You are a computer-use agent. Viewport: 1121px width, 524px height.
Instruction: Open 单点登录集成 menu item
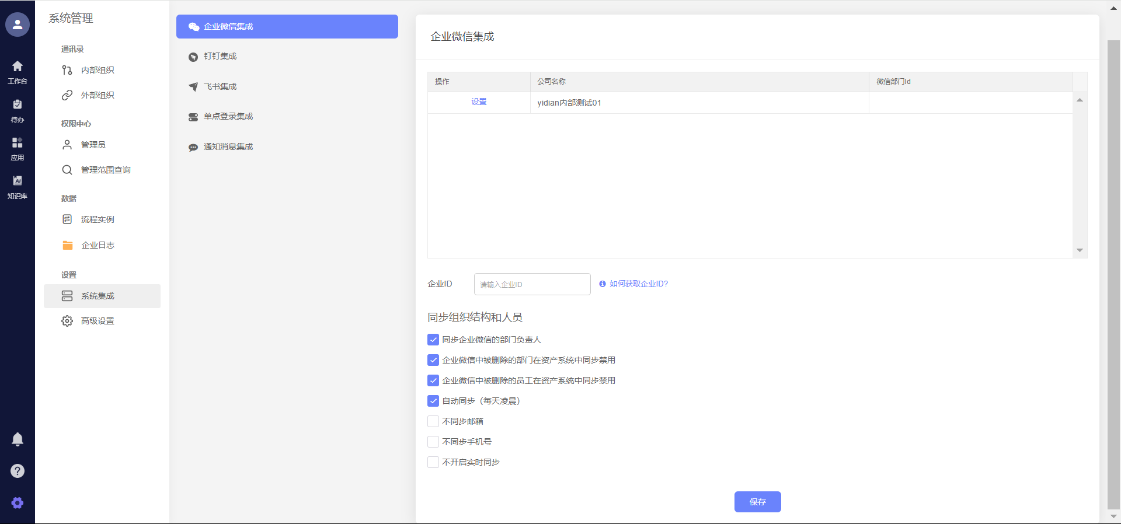(228, 117)
